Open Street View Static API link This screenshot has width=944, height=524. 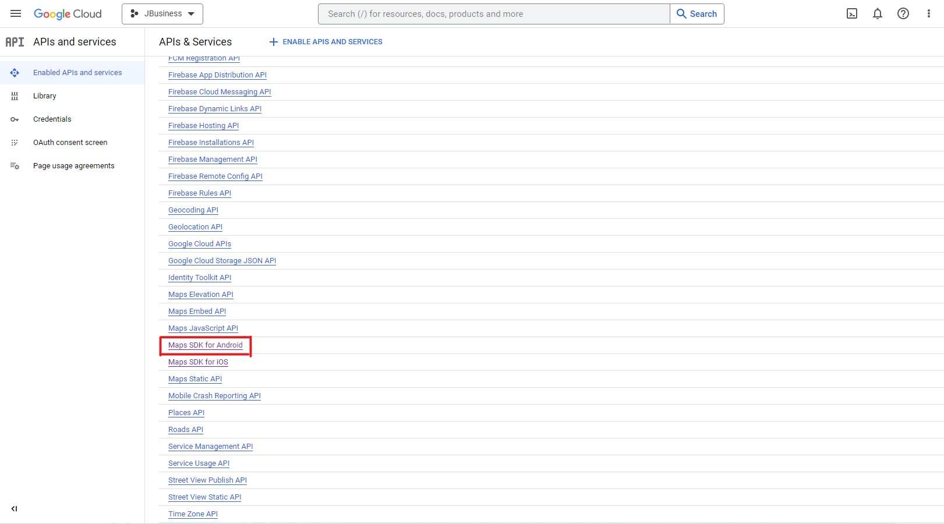click(x=204, y=497)
